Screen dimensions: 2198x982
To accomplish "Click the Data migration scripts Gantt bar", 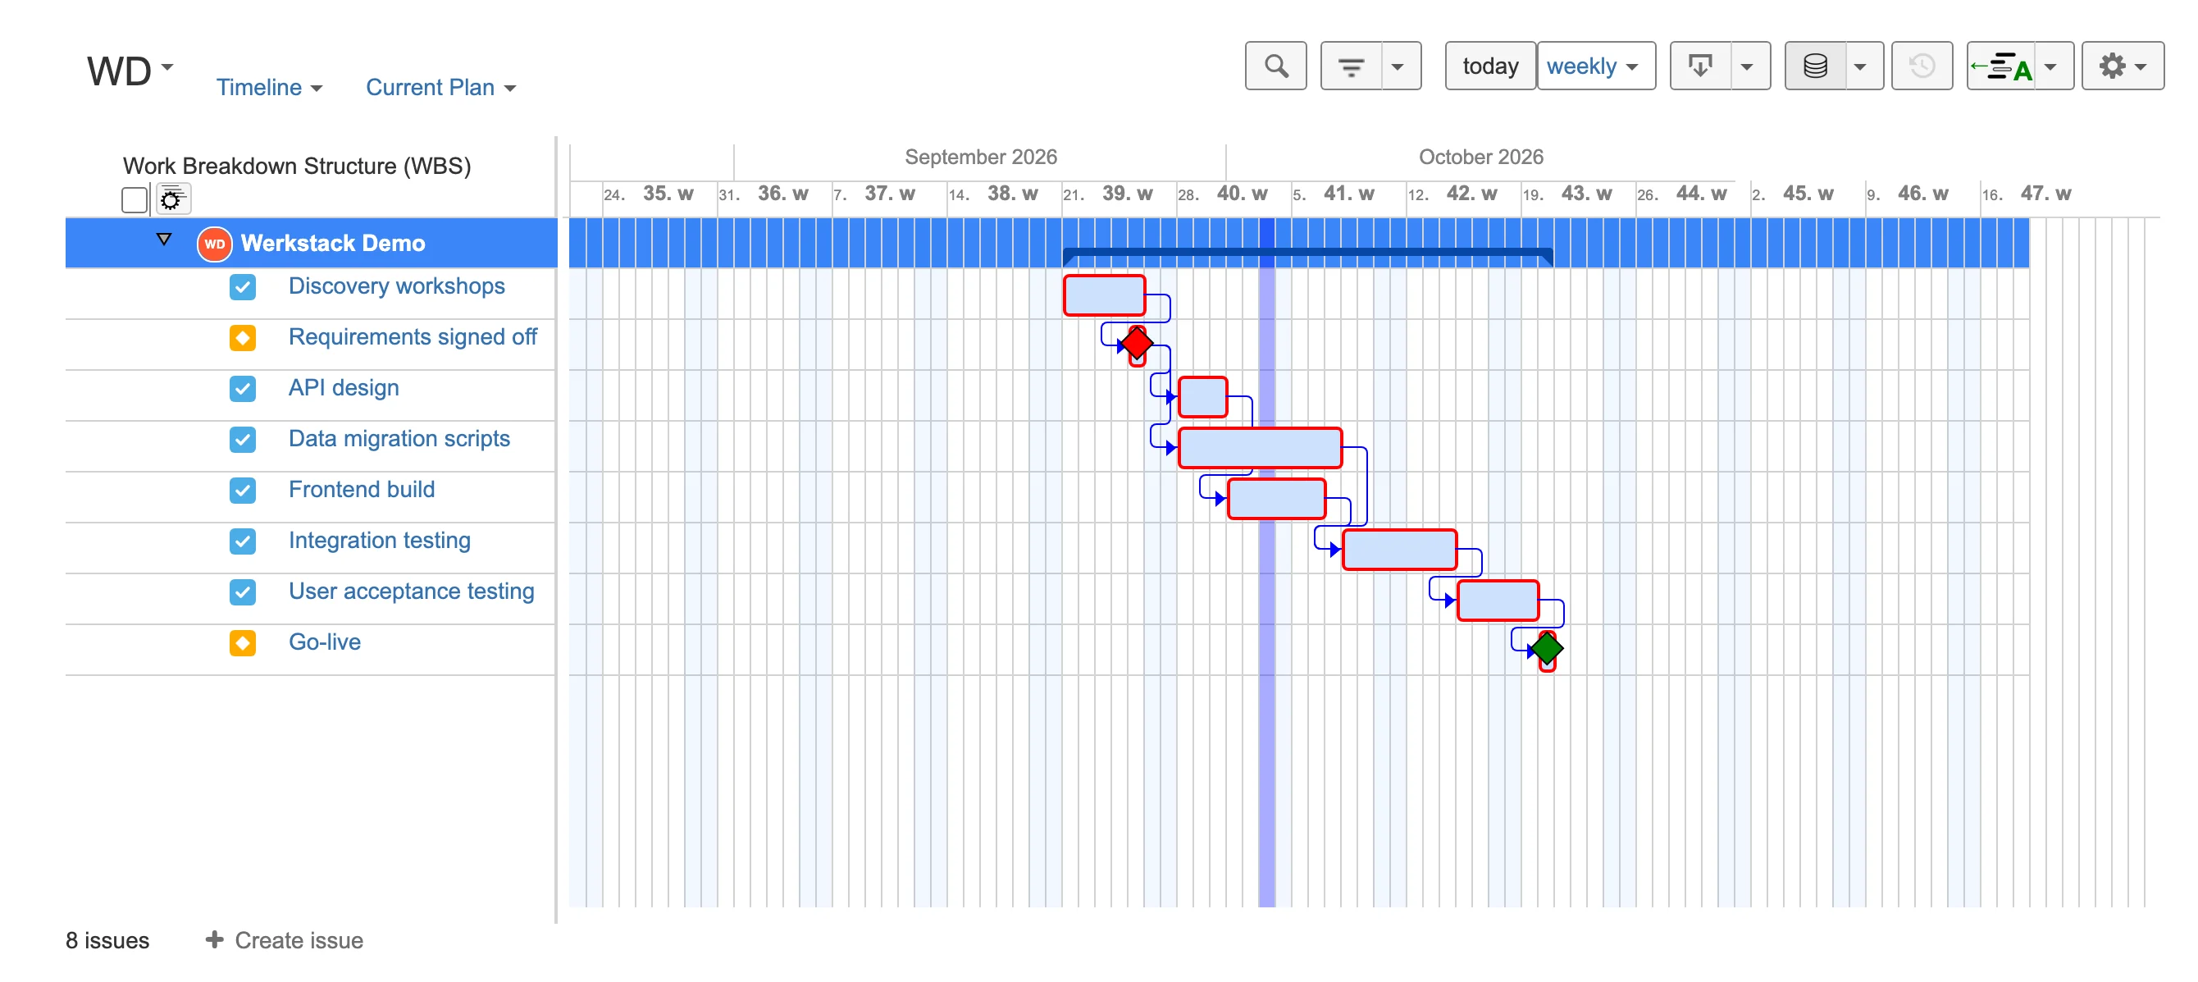I will 1260,448.
